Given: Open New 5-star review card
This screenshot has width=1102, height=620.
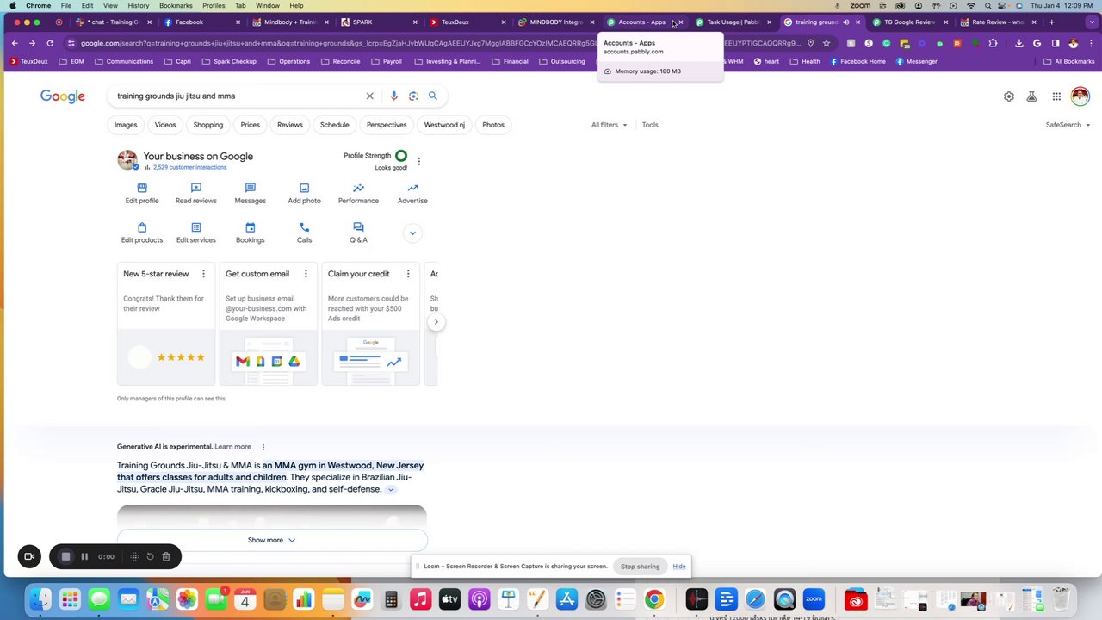Looking at the screenshot, I should click(166, 324).
